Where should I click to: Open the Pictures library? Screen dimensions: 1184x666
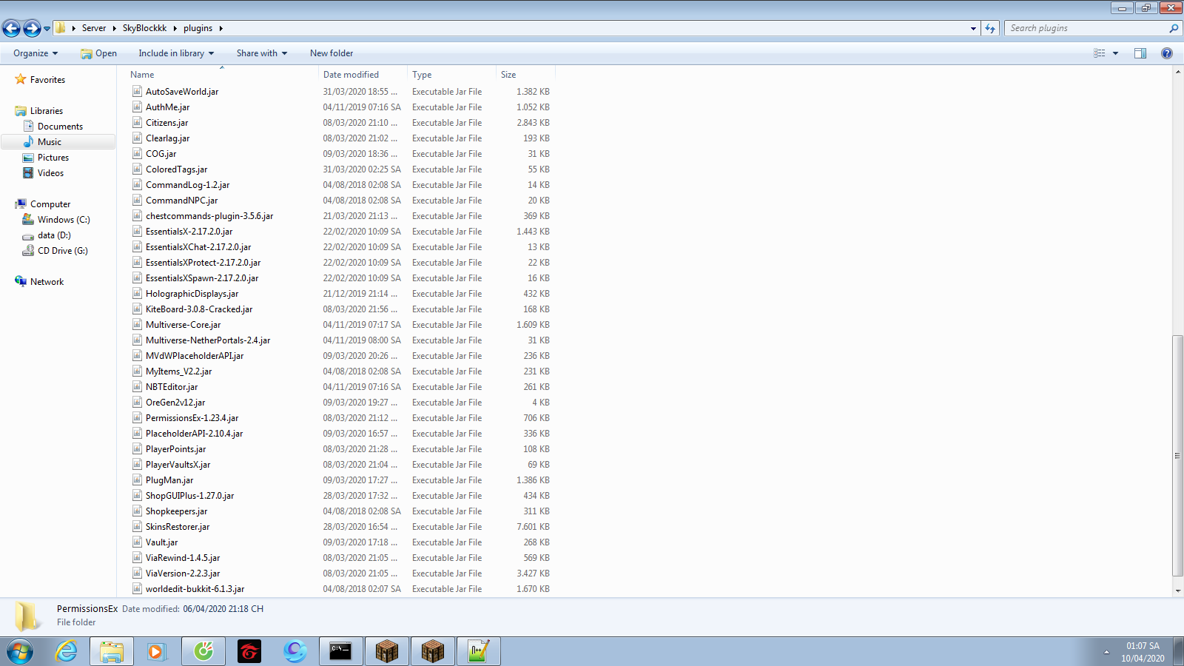pyautogui.click(x=53, y=158)
